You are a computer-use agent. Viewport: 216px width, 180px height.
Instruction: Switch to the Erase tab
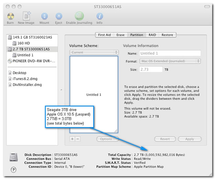[x=120, y=35]
